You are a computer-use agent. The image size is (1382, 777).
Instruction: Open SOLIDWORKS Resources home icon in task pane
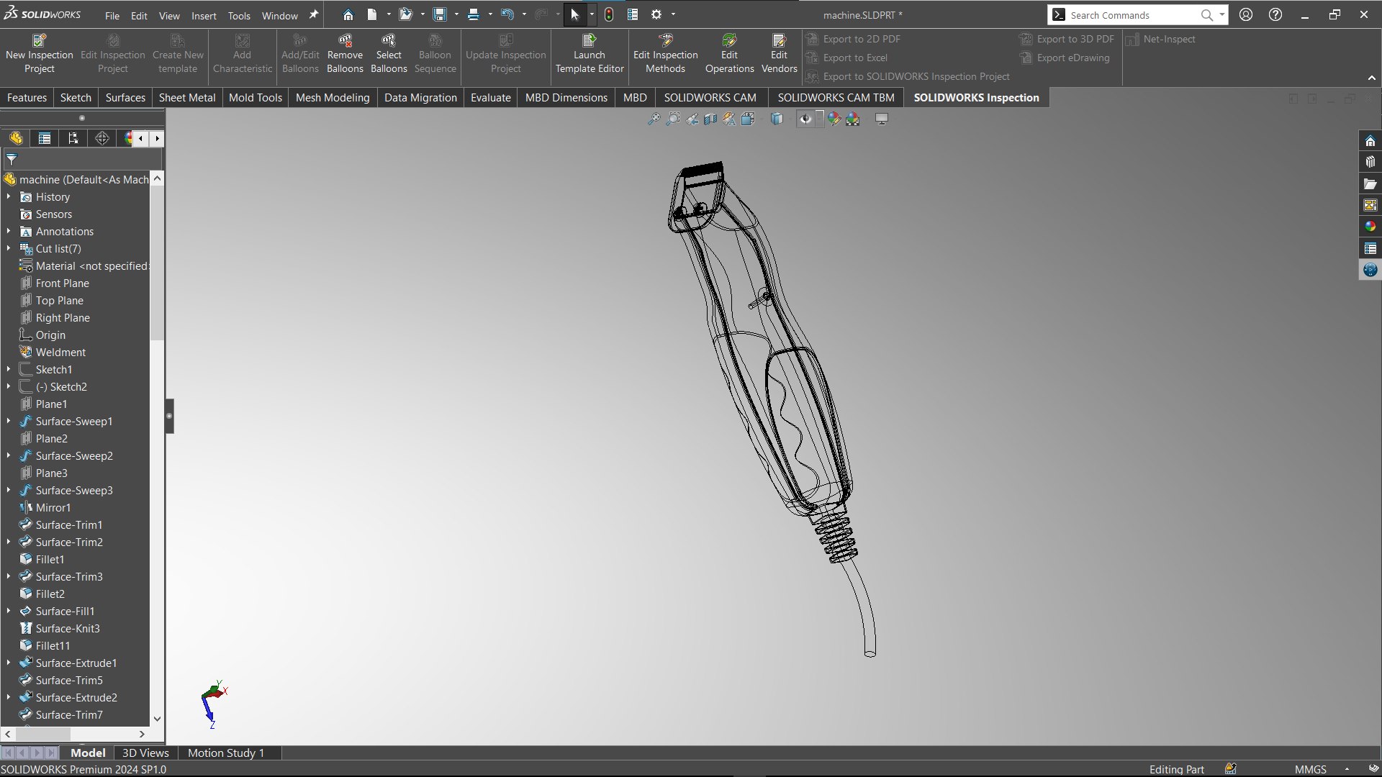point(1370,141)
